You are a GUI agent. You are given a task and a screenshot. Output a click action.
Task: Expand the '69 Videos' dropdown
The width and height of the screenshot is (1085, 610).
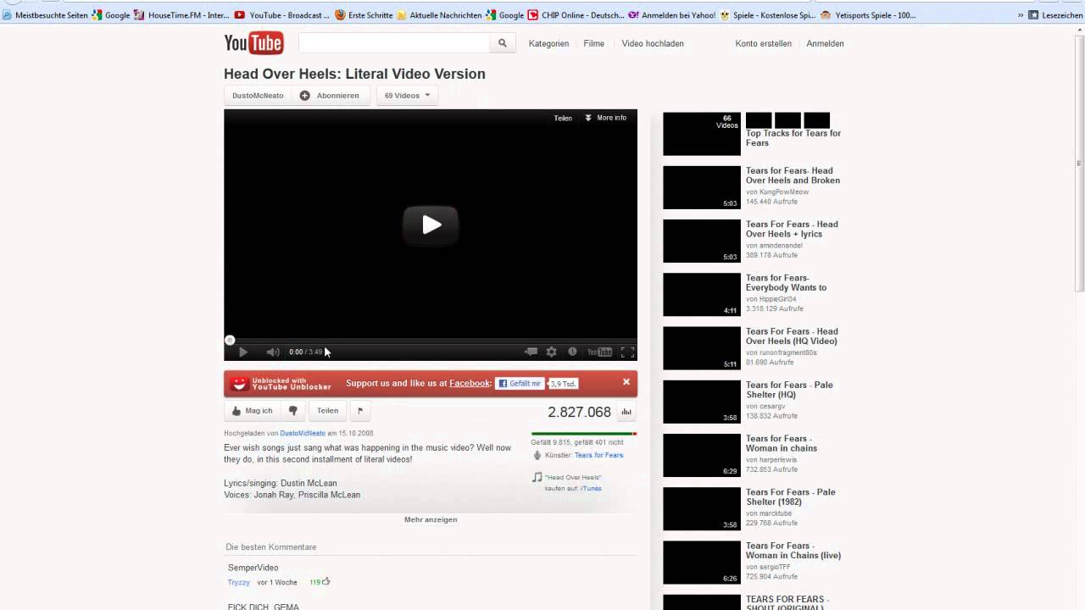(x=407, y=96)
